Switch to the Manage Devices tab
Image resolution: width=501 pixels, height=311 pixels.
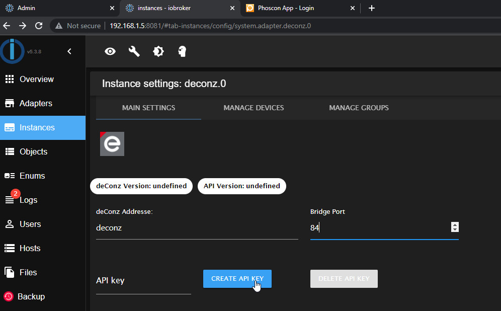254,108
